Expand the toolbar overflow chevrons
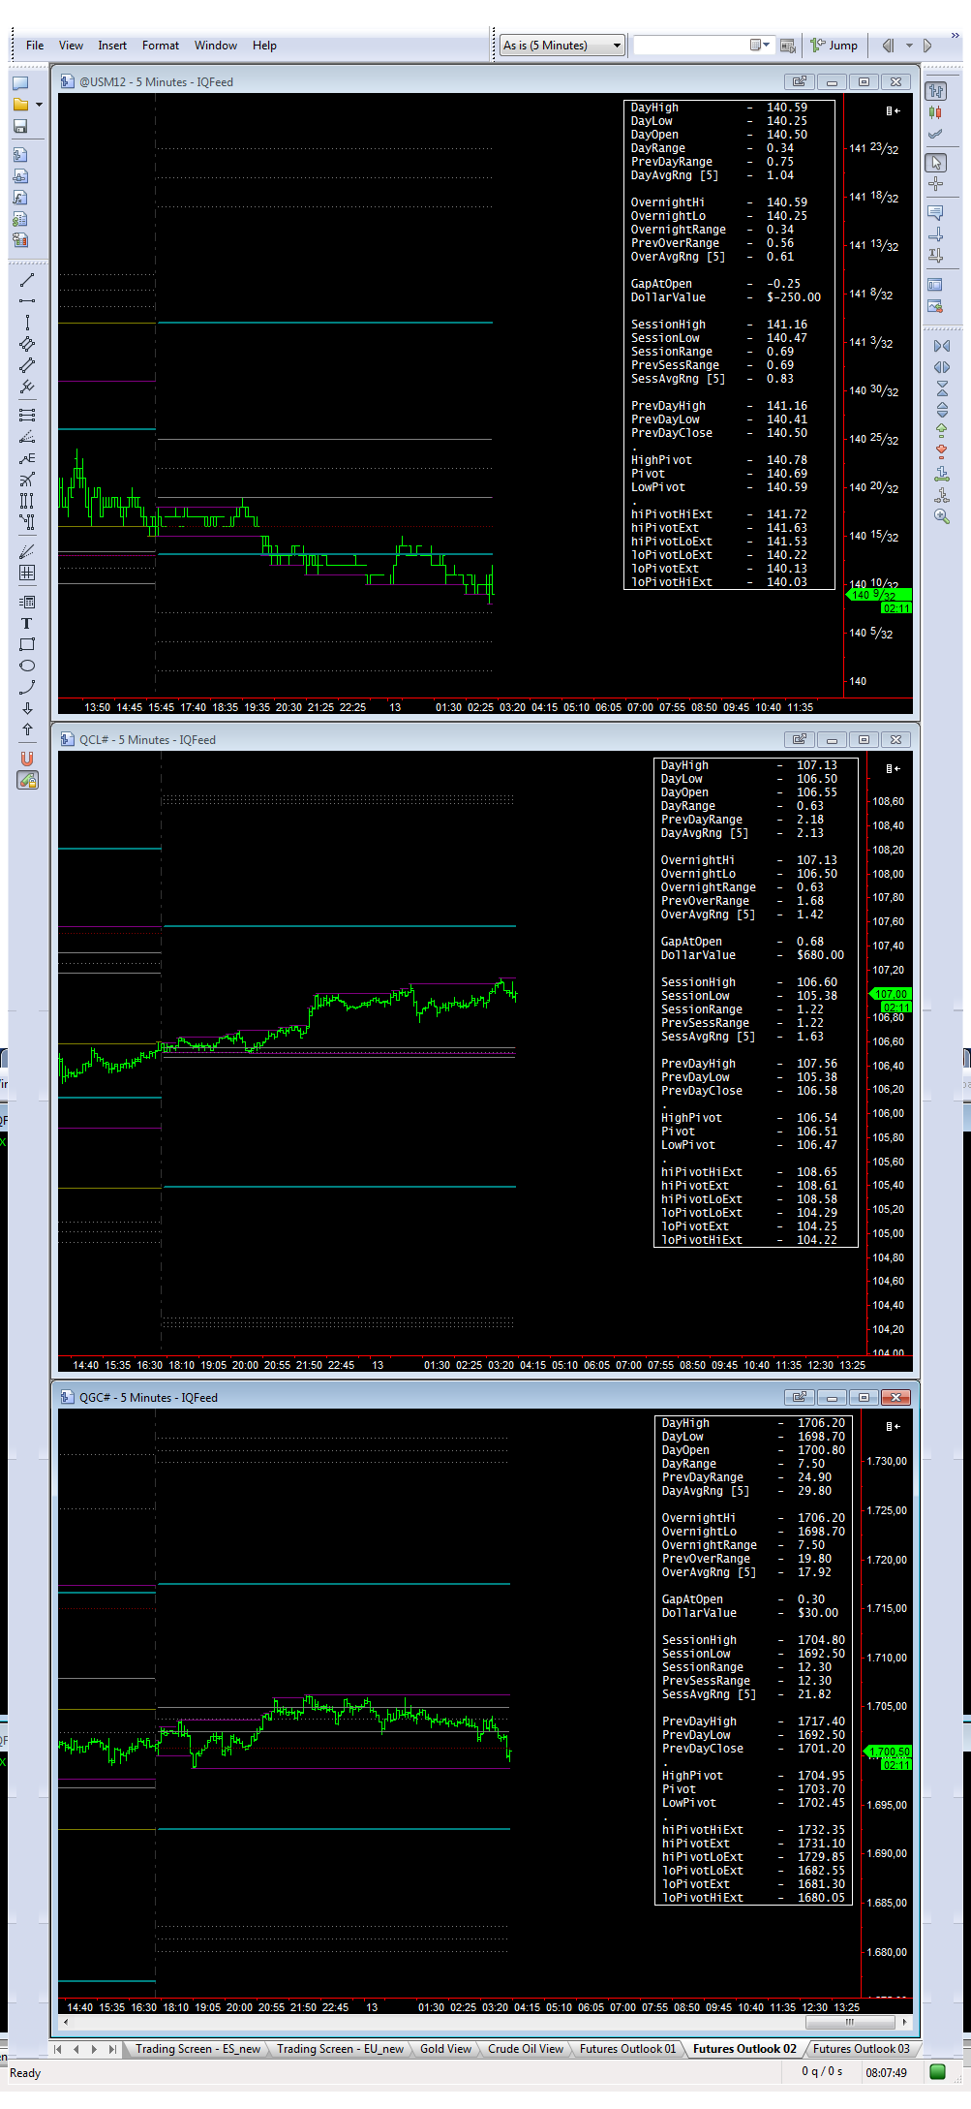The height and width of the screenshot is (2109, 971). coord(955,36)
